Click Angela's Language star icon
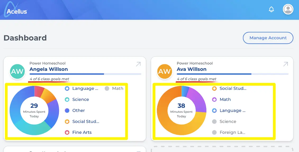This screenshot has height=152, width=299. pos(67,89)
